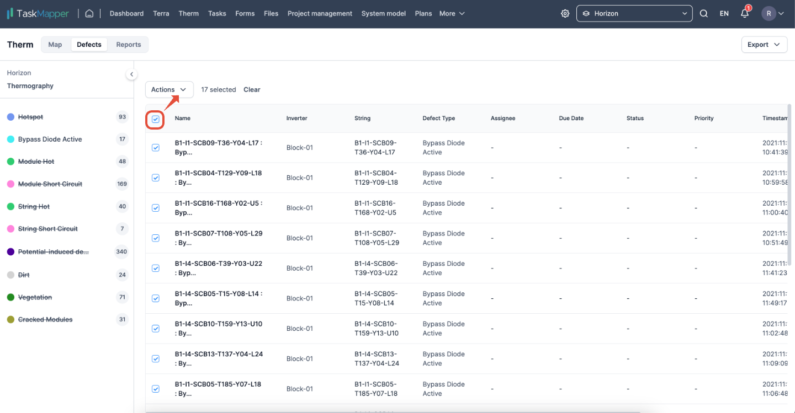
Task: Click the Bypass Diode Active cyan dot
Action: 10,140
